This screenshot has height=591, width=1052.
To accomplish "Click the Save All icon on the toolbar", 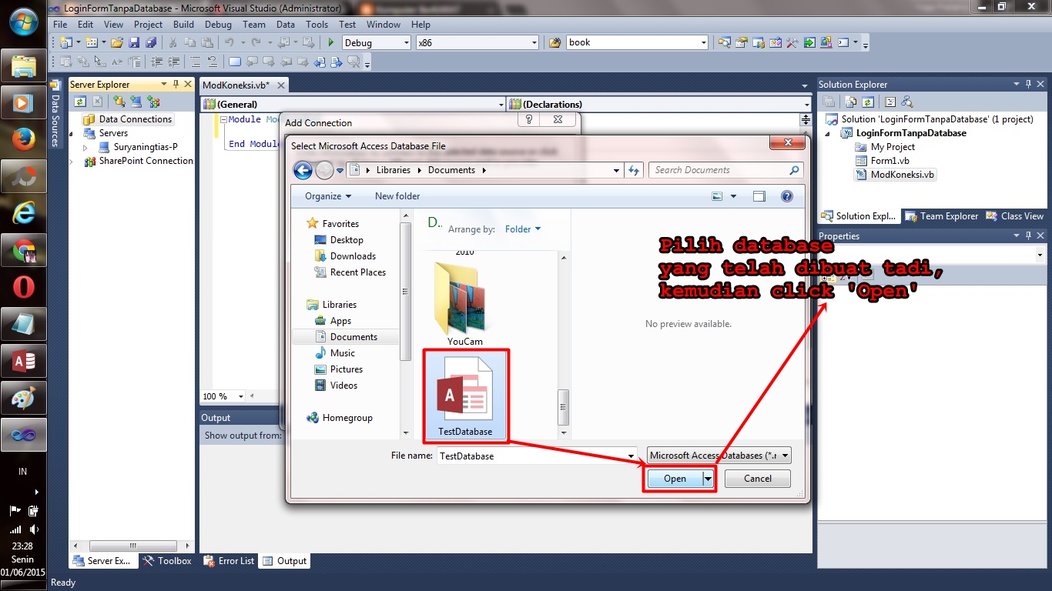I will point(151,42).
